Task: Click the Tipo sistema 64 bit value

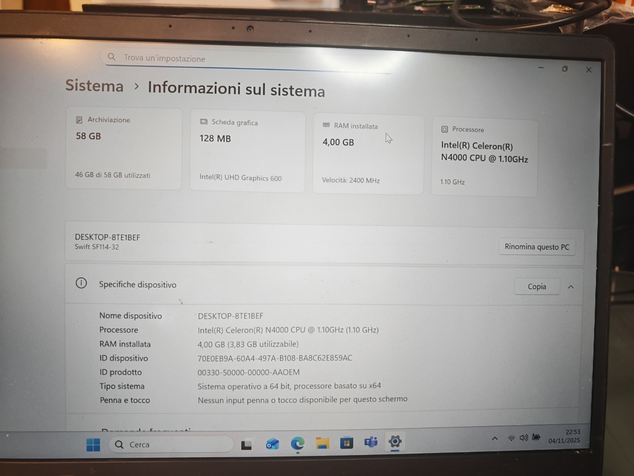Action: (x=289, y=386)
